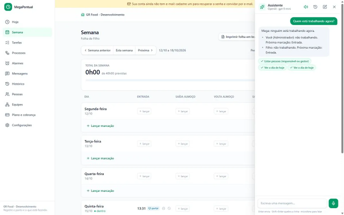Viewport: 344px width, 215px height.
Task: Open the assistant conversation history icon
Action: pyautogui.click(x=315, y=7)
